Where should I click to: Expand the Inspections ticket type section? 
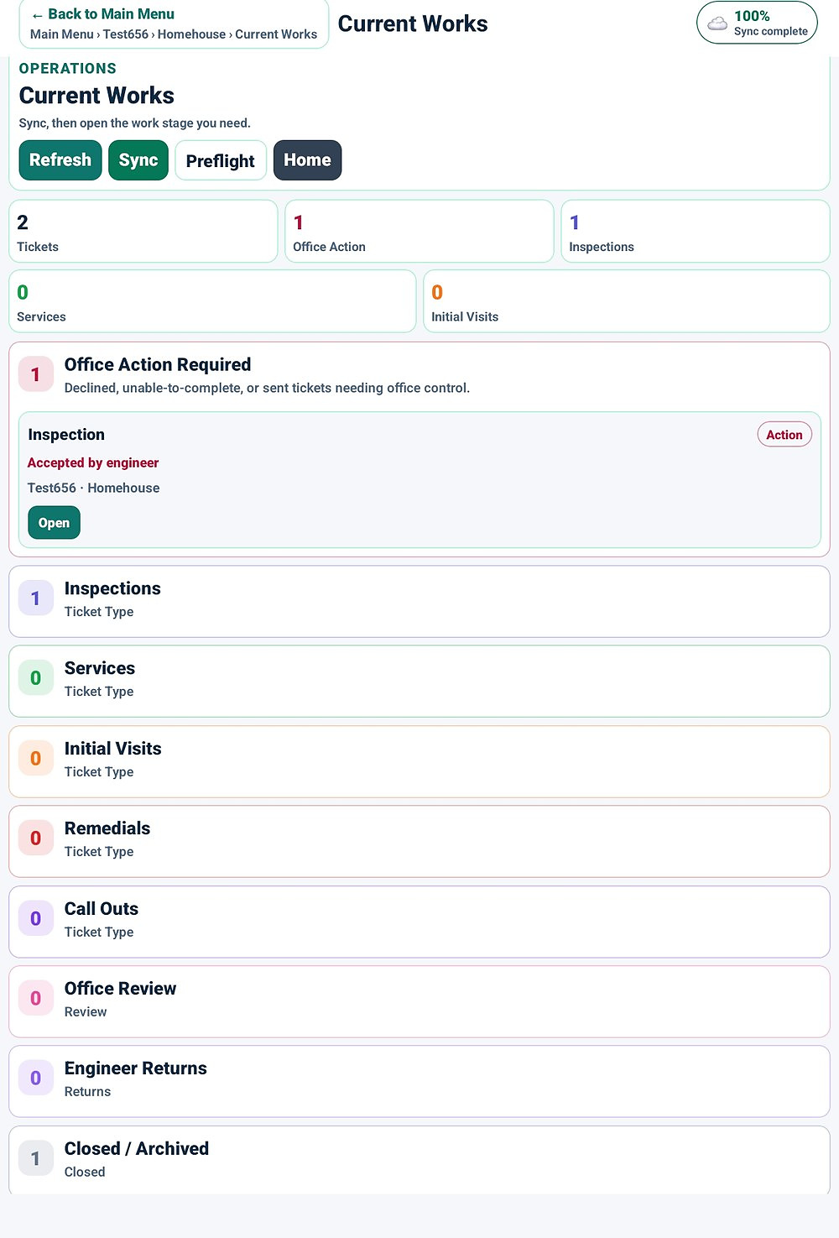[x=419, y=601]
